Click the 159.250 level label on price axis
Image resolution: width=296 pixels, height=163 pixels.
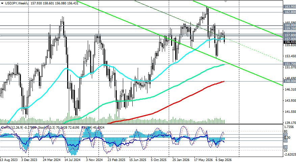click(x=290, y=28)
